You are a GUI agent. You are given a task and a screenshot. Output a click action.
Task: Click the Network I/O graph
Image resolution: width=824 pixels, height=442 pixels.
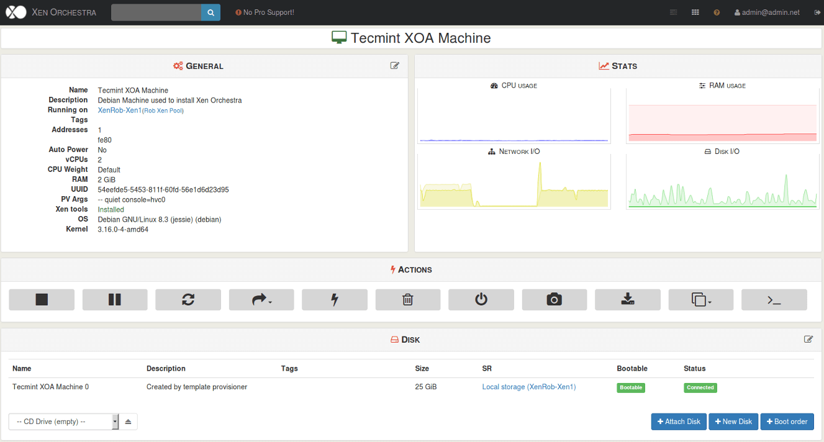(514, 182)
